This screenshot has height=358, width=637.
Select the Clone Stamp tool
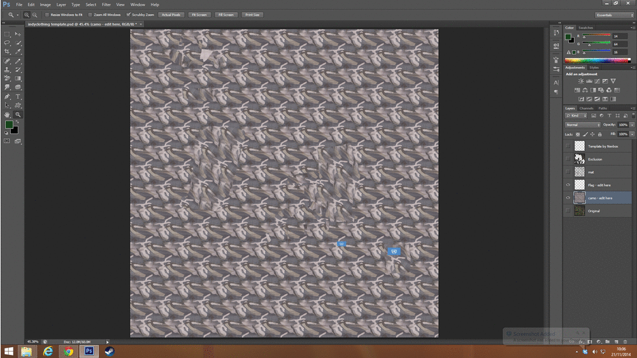click(x=7, y=70)
